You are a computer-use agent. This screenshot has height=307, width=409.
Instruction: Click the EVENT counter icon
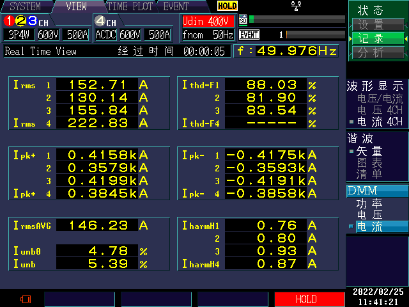(249, 35)
